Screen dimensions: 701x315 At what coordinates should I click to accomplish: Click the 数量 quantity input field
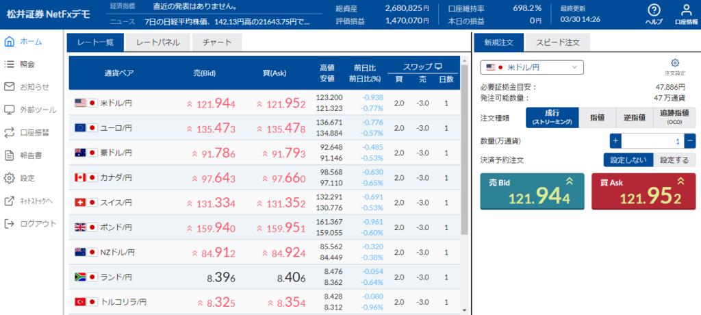point(652,141)
